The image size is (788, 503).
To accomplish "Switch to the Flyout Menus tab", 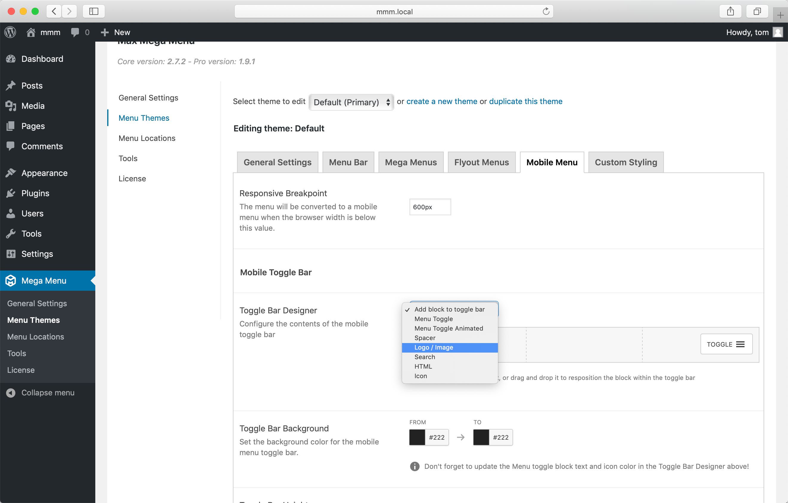I will 481,162.
